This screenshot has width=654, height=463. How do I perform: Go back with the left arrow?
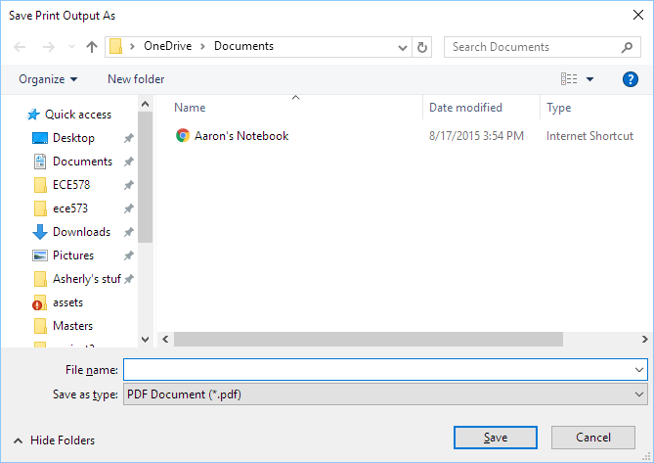[20, 47]
